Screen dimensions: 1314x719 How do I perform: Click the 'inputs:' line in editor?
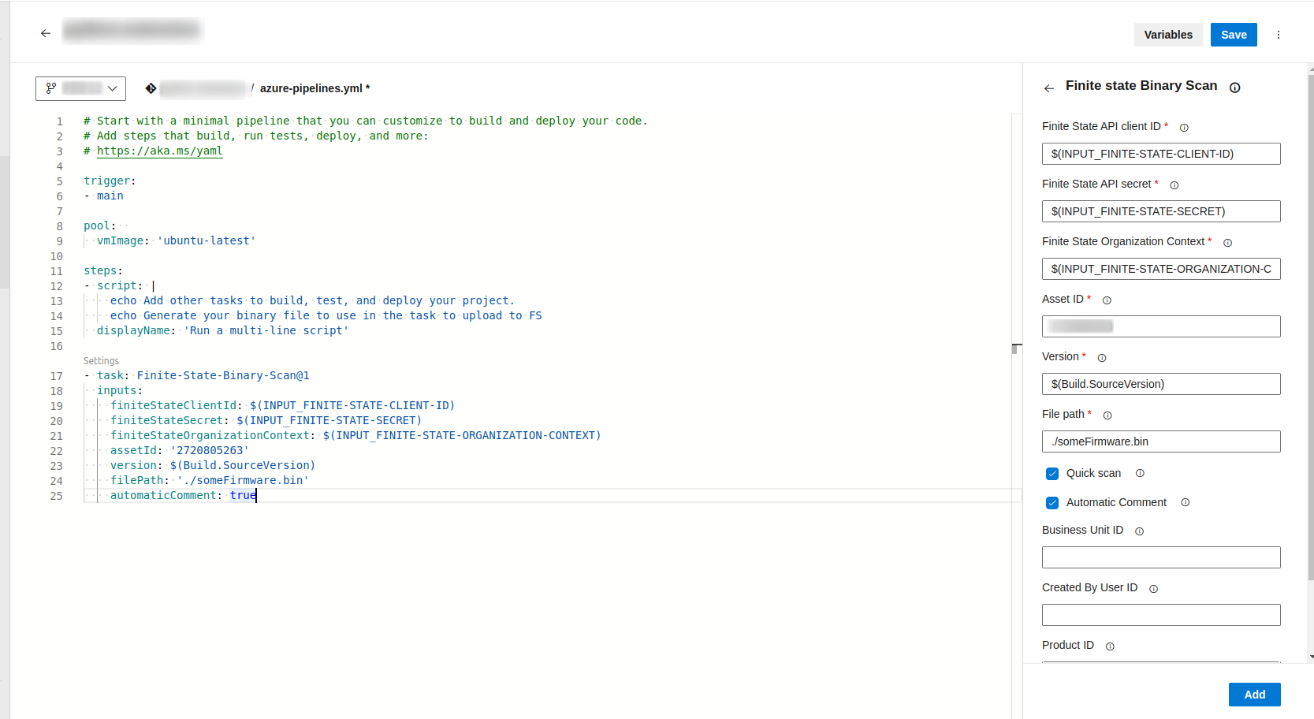120,390
